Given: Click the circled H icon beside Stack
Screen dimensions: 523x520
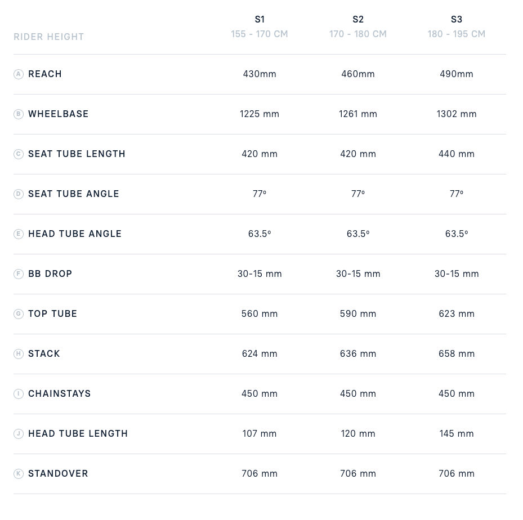Looking at the screenshot, I should point(19,354).
